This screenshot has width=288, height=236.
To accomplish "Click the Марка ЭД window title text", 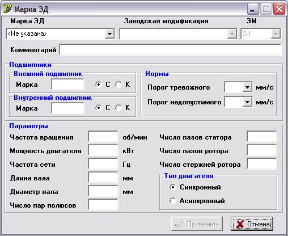I will coord(31,9).
